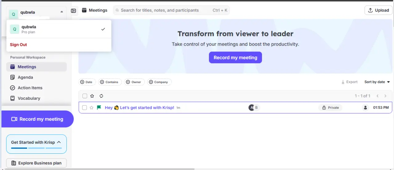Open Agenda in the sidebar

click(36, 77)
